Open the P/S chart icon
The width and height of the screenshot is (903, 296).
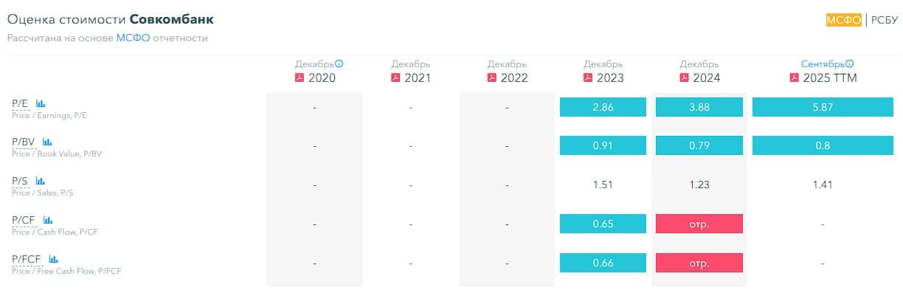pyautogui.click(x=41, y=181)
